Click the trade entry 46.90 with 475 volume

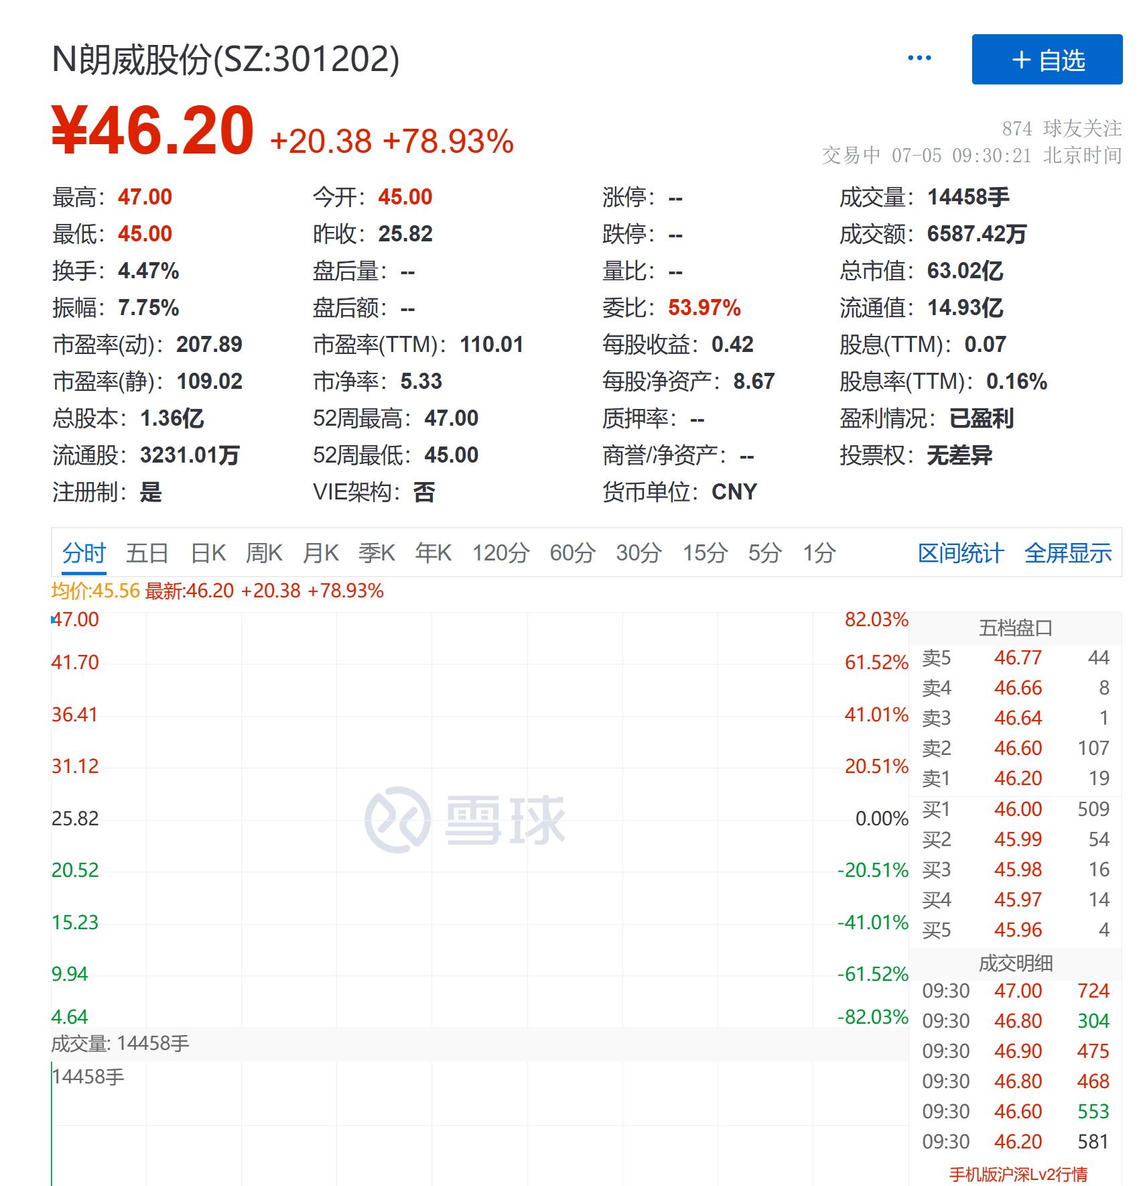pos(1016,1051)
